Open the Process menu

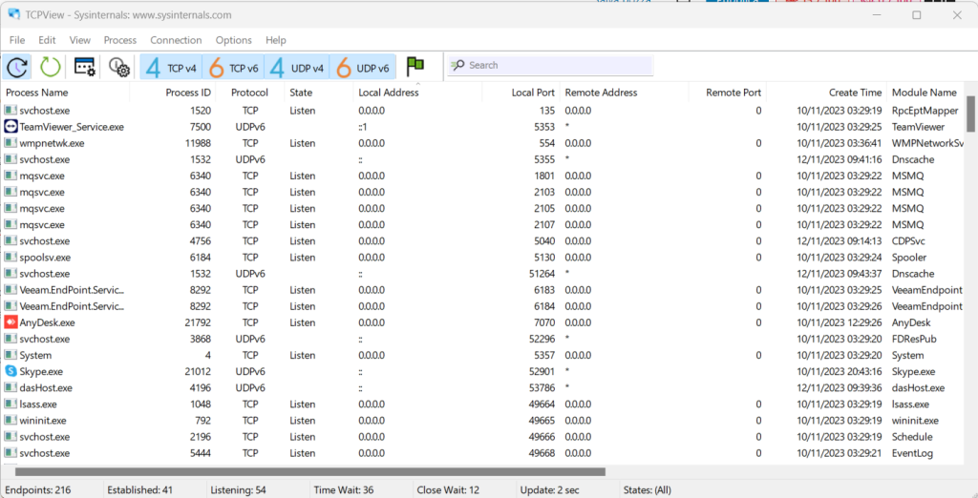120,40
